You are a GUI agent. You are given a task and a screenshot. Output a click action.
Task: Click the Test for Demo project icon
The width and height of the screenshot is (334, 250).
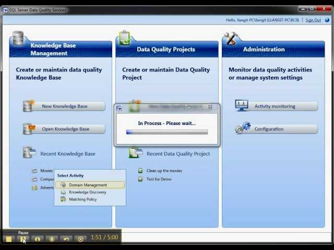pos(140,179)
